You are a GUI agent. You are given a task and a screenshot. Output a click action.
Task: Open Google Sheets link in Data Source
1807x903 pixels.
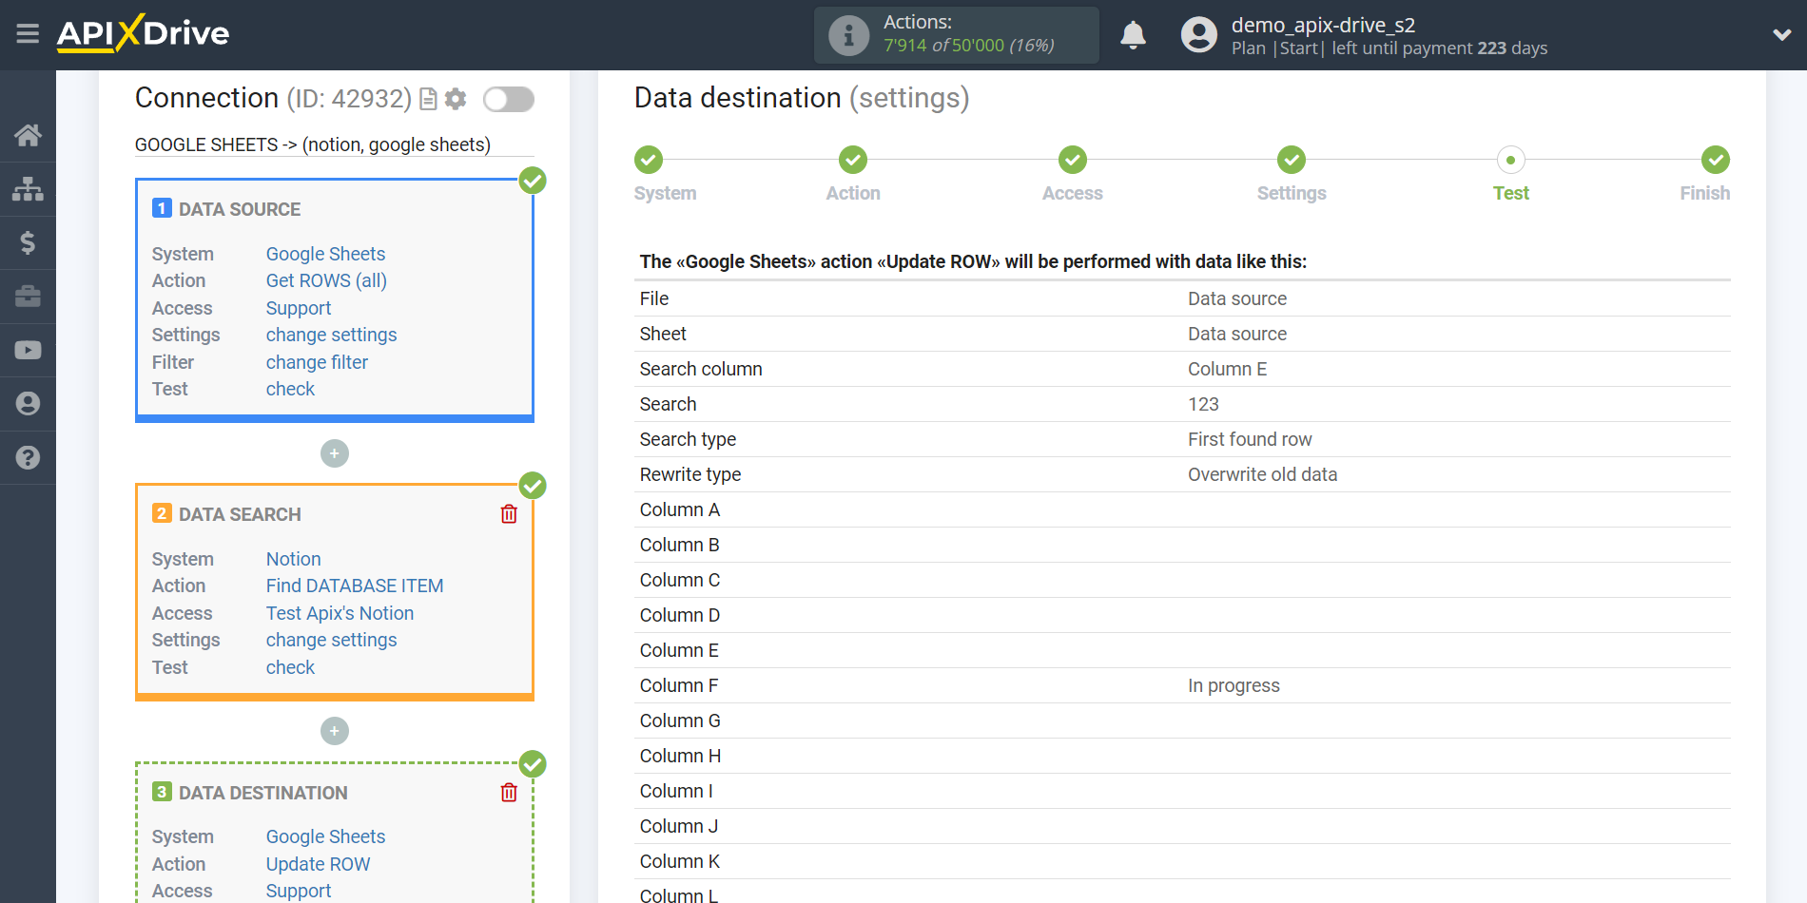coord(325,254)
